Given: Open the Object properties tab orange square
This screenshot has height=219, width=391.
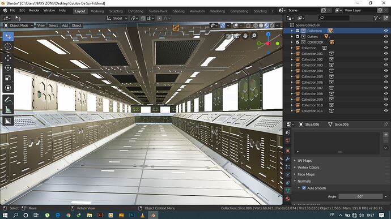Looking at the screenshot, I should coord(287,151).
